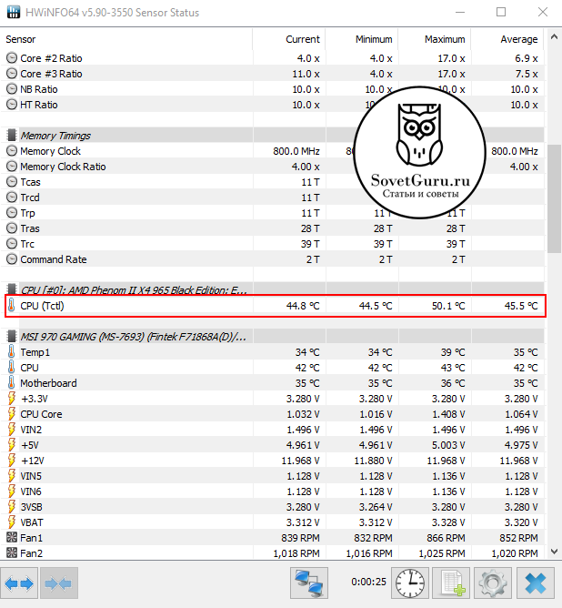Click the Sensor column header
The width and height of the screenshot is (562, 608).
21,40
